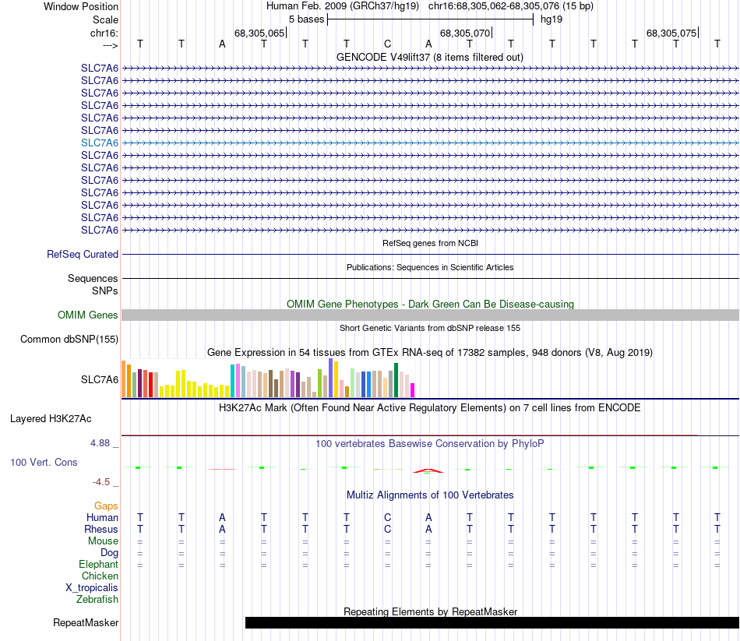This screenshot has width=740, height=641.
Task: Click the SLC7A6 label beside the GTEx bar chart
Action: (100, 379)
